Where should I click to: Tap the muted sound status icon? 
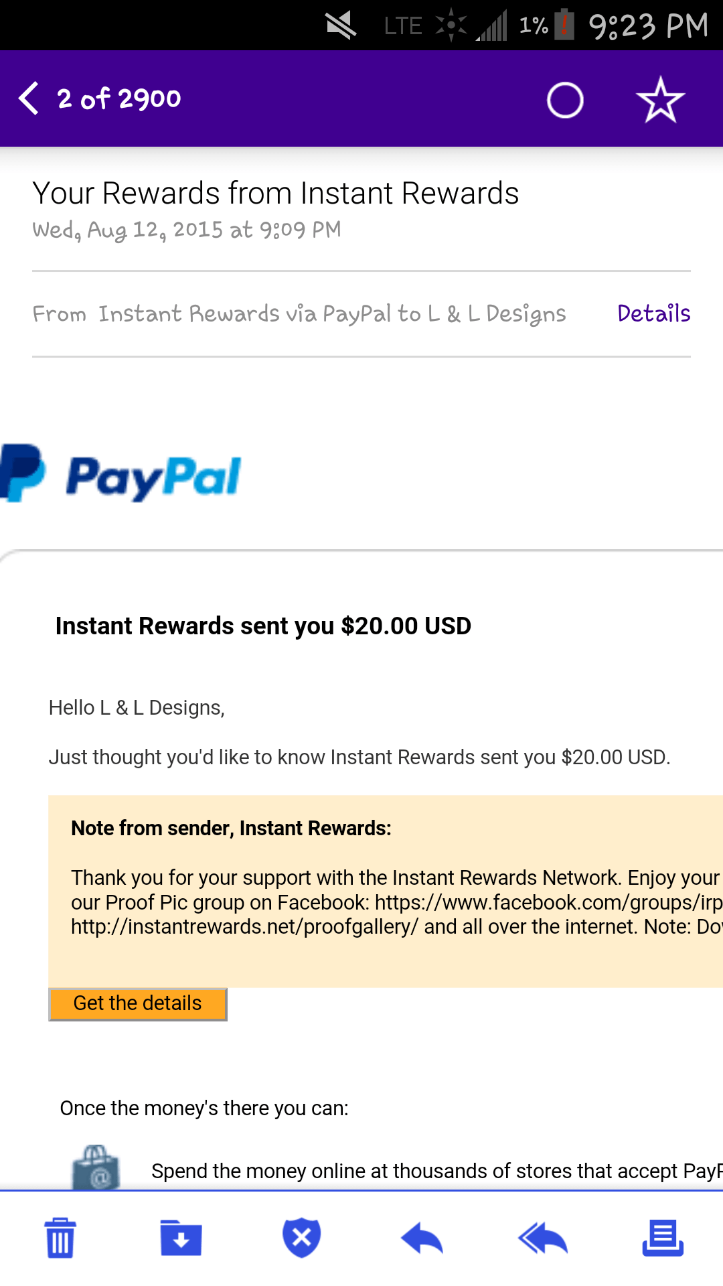(x=341, y=25)
